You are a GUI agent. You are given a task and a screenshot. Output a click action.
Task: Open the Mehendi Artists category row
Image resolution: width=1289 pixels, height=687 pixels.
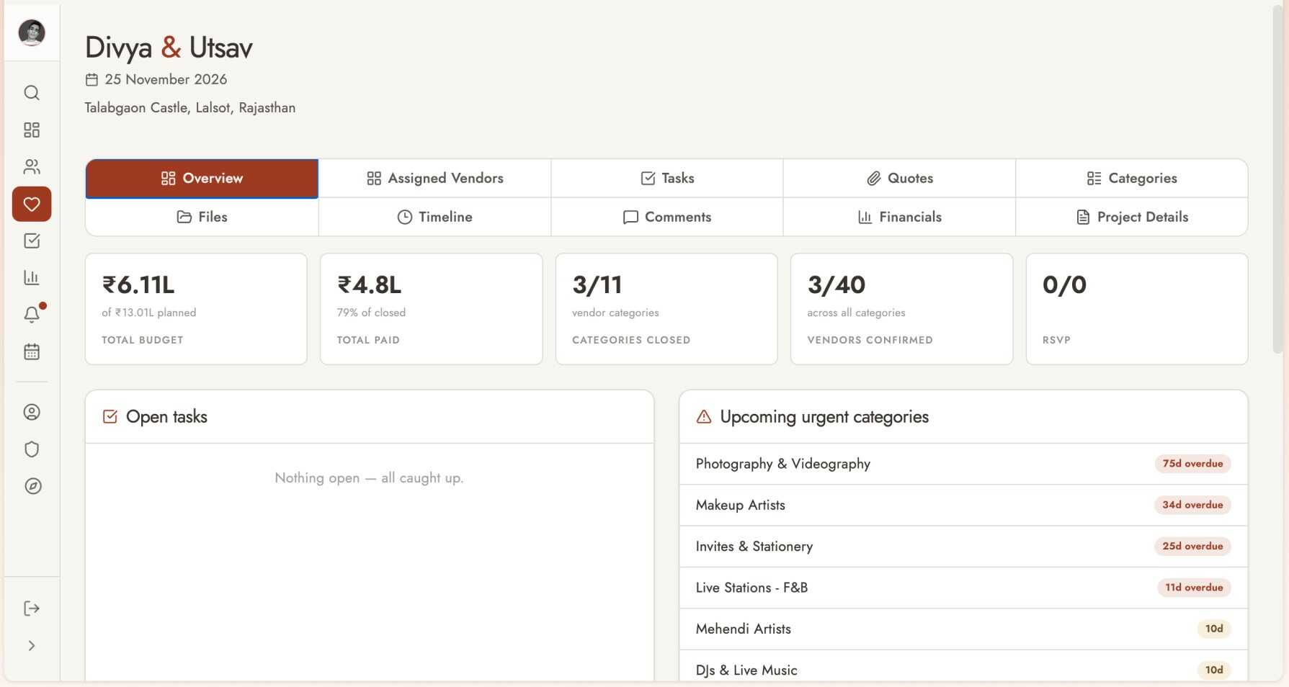point(963,629)
